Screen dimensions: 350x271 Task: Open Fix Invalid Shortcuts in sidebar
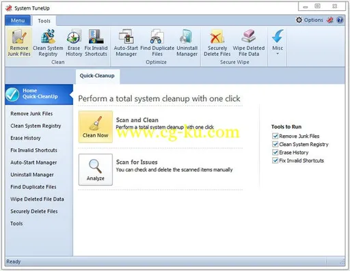33,150
